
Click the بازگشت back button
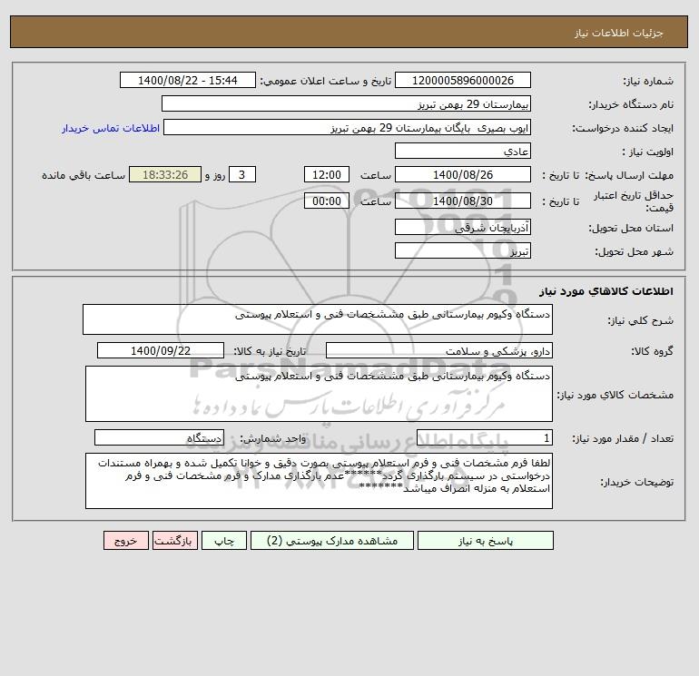pos(174,541)
